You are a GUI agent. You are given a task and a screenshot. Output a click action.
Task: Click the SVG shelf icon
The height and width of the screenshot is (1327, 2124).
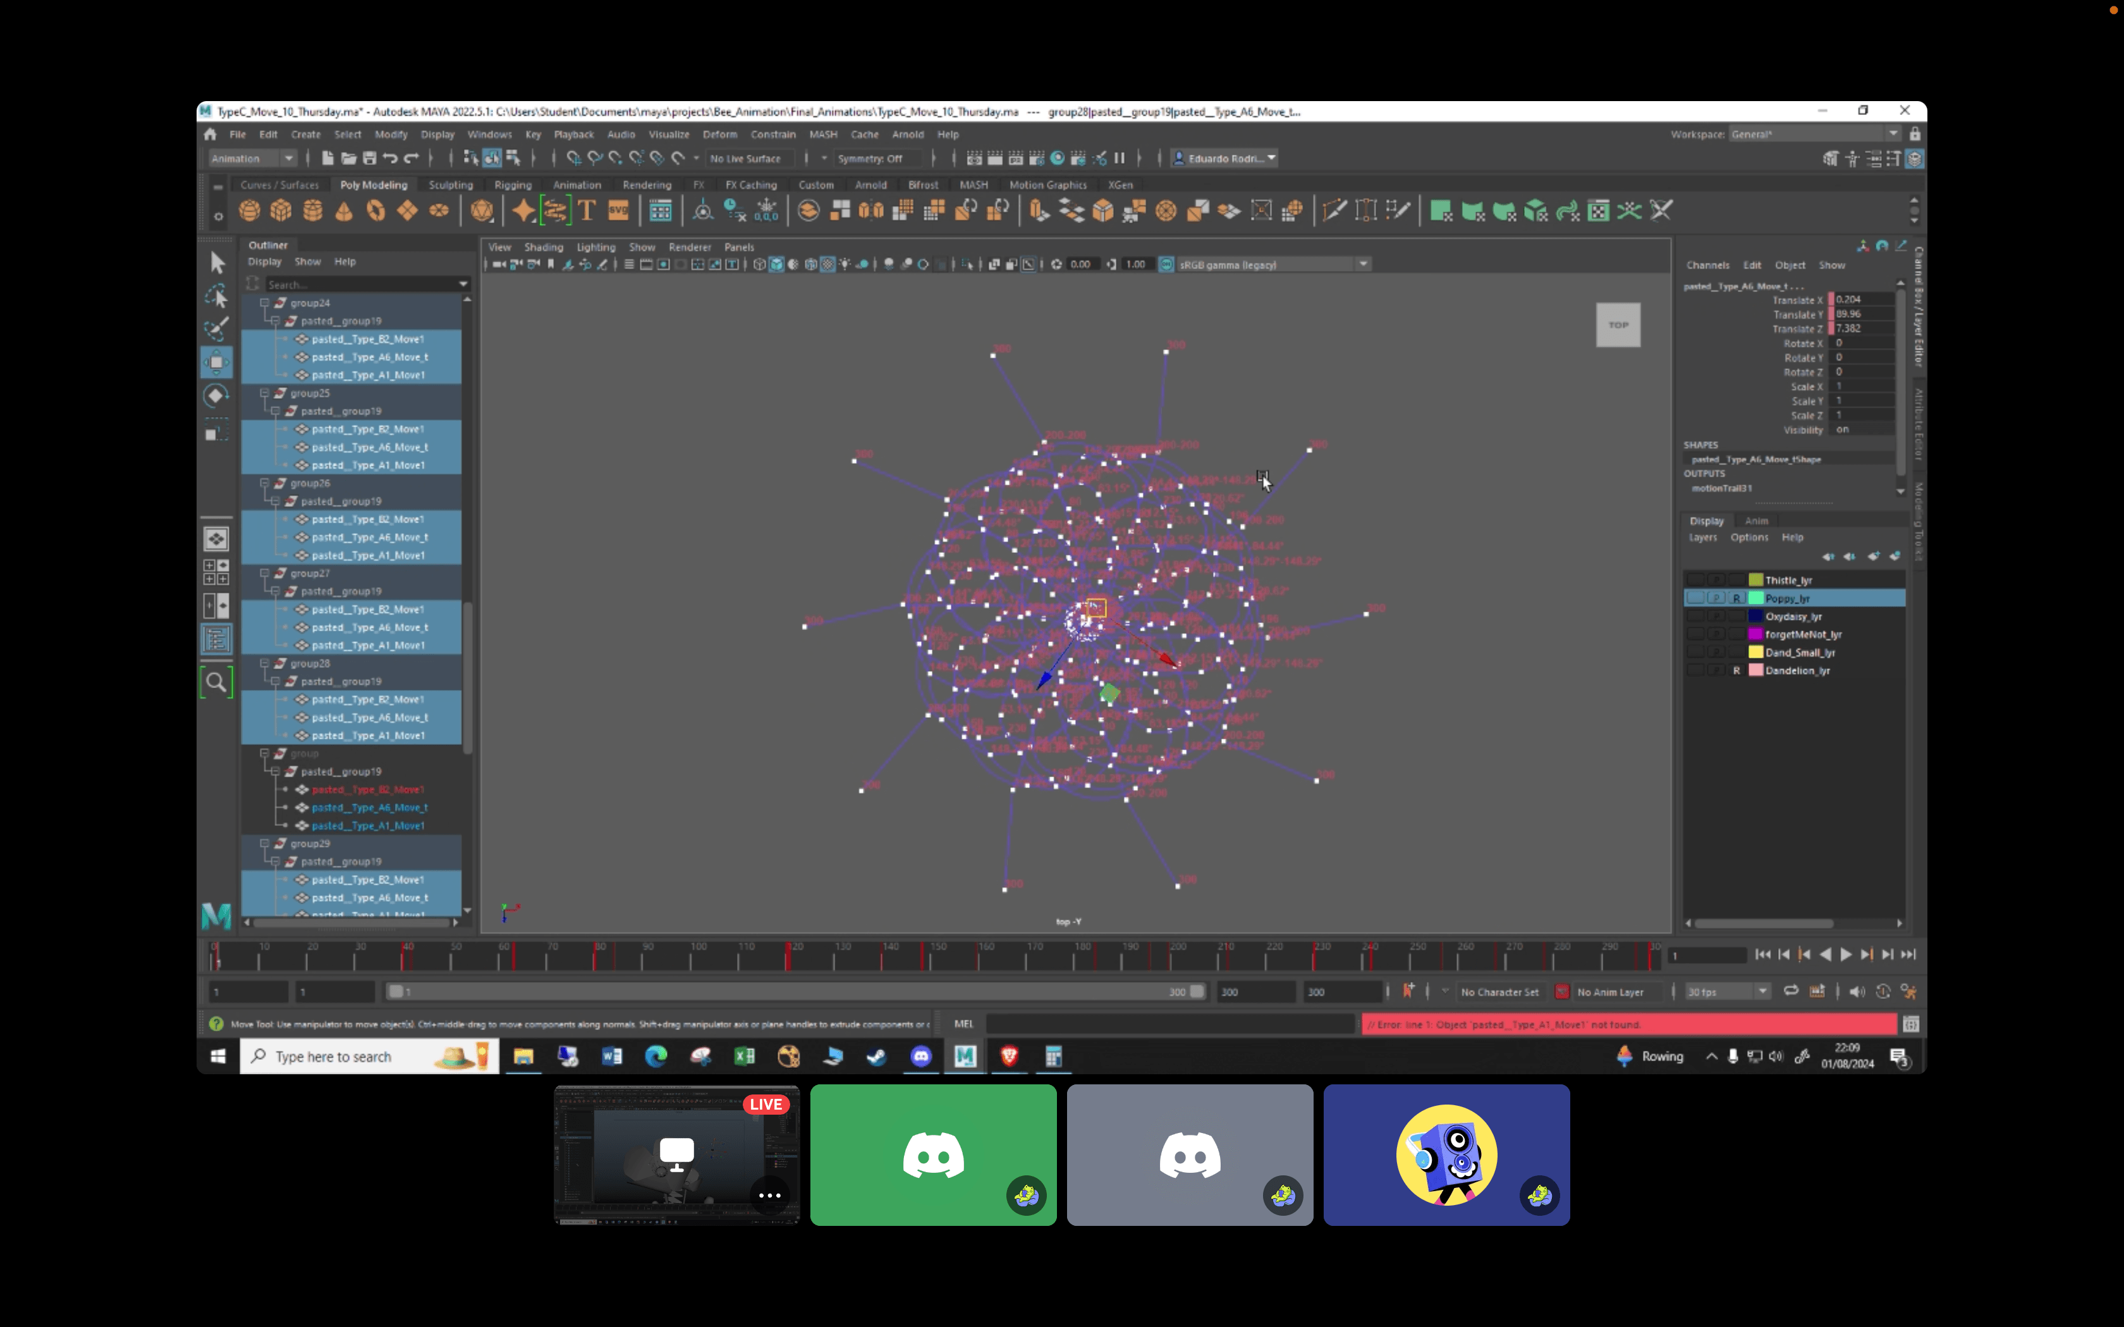[618, 210]
